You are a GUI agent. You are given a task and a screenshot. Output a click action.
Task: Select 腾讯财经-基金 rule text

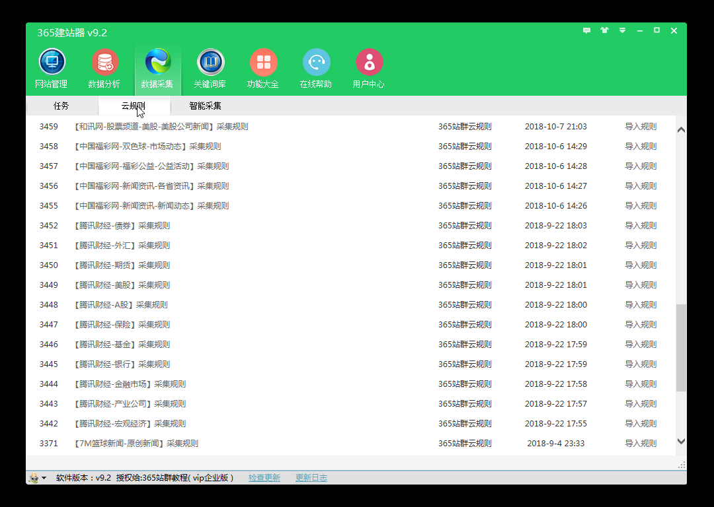[x=122, y=344]
